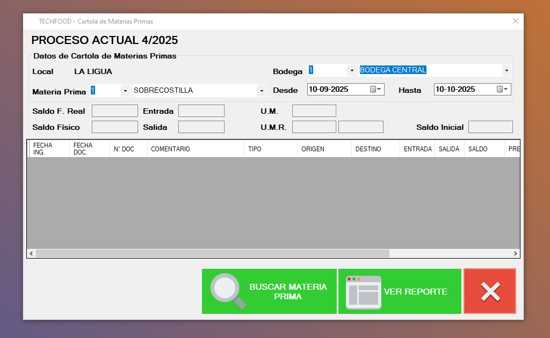Click the DESTINO column header
550x338 pixels.
(x=375, y=149)
